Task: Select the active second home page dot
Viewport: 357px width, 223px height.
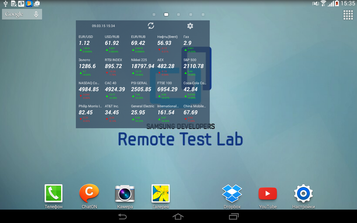Action: point(166,14)
